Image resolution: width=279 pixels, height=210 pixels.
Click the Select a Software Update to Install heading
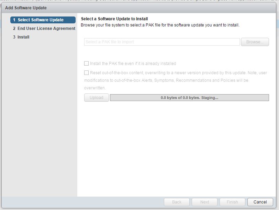tap(114, 19)
